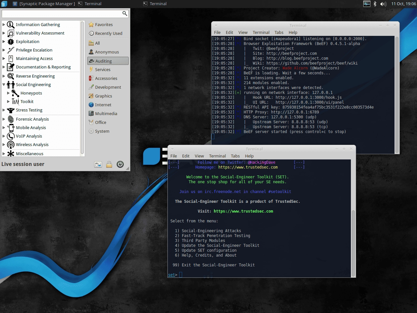Select the Office category
The height and width of the screenshot is (313, 417).
(108, 122)
